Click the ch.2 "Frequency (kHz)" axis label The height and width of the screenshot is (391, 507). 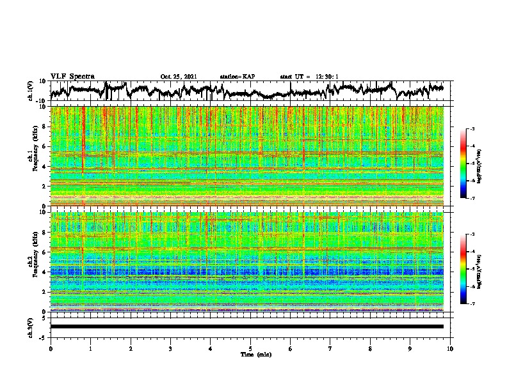tap(35, 254)
